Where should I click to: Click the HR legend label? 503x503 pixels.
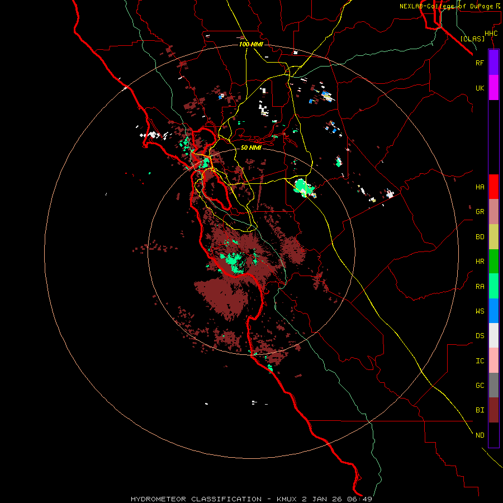tap(480, 262)
